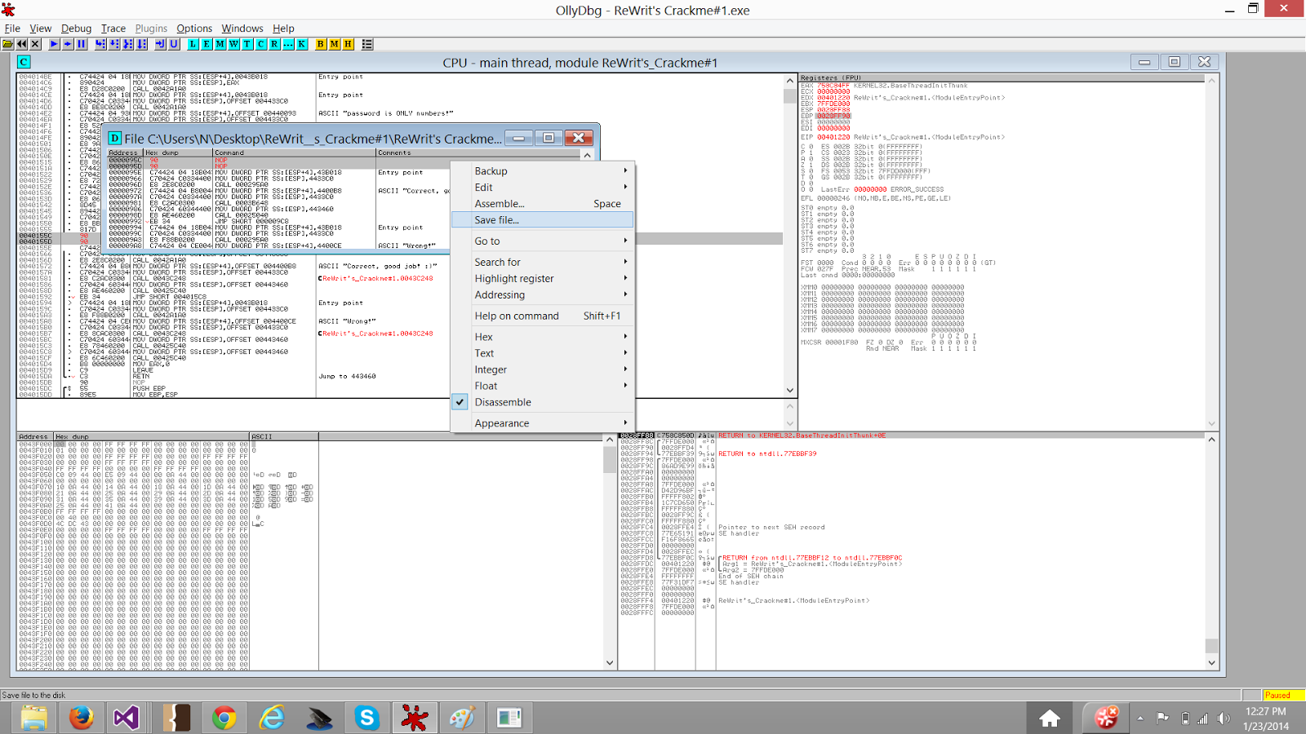
Task: Click the Command column header in file window
Action: 294,153
